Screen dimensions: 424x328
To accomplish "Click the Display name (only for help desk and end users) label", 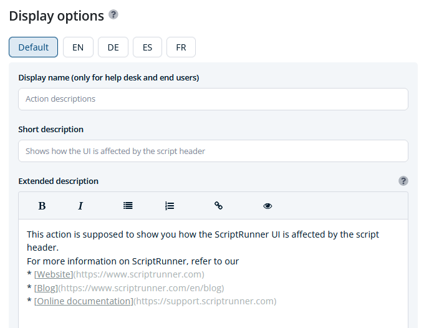I will tap(108, 77).
